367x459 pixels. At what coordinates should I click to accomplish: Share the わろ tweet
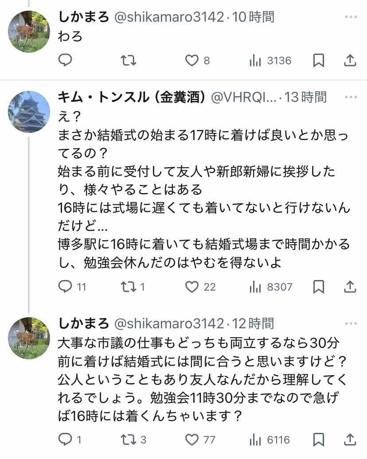pos(350,60)
